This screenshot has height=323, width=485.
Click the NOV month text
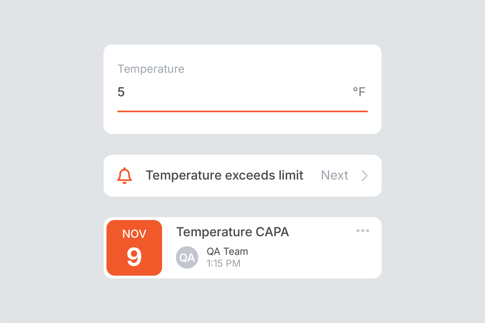[134, 234]
